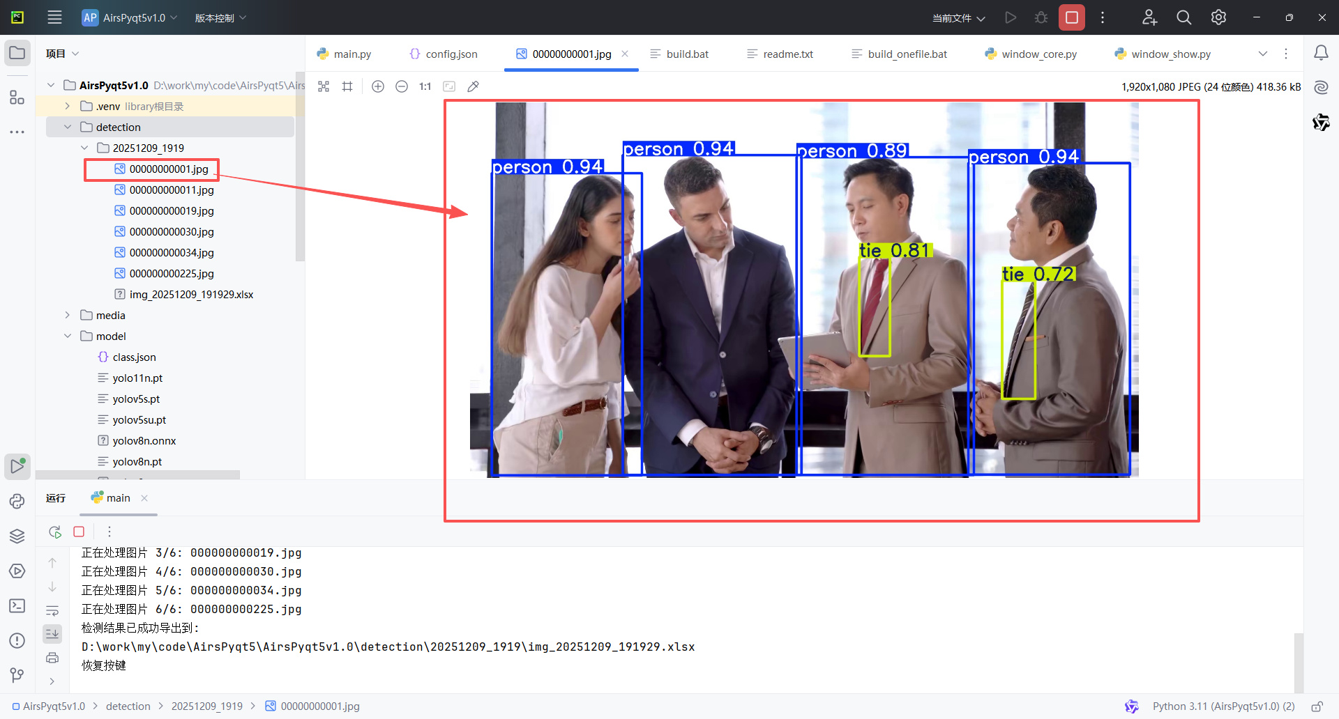Open the Python Console tool window
1339x719 pixels.
tap(17, 501)
